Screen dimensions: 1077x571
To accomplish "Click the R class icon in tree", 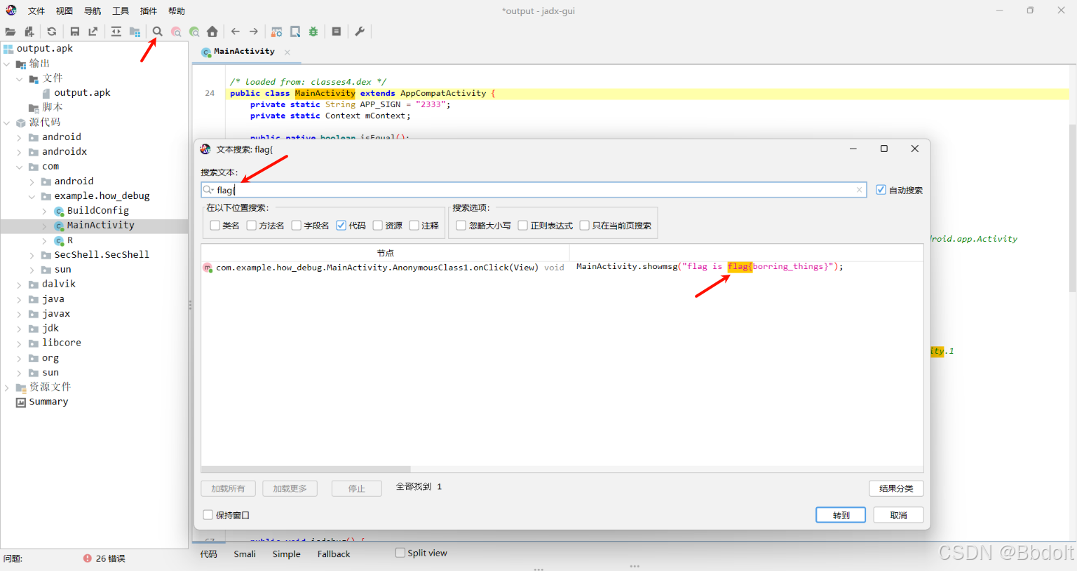I will click(60, 240).
